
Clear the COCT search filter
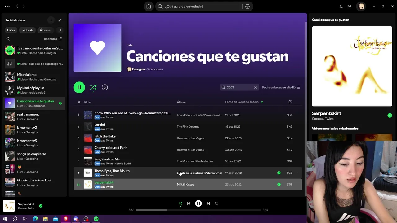coord(256,87)
